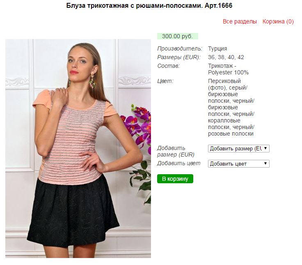
Task: Click the 'Состав:' field label
Action: pyautogui.click(x=168, y=66)
